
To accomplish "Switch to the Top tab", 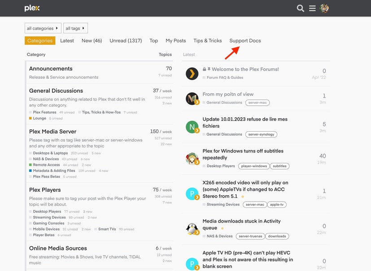I will [154, 41].
